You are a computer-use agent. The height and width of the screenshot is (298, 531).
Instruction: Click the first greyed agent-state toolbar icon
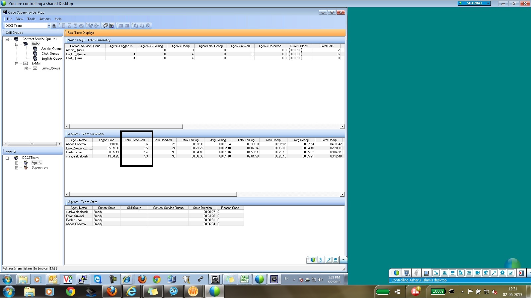click(63, 25)
